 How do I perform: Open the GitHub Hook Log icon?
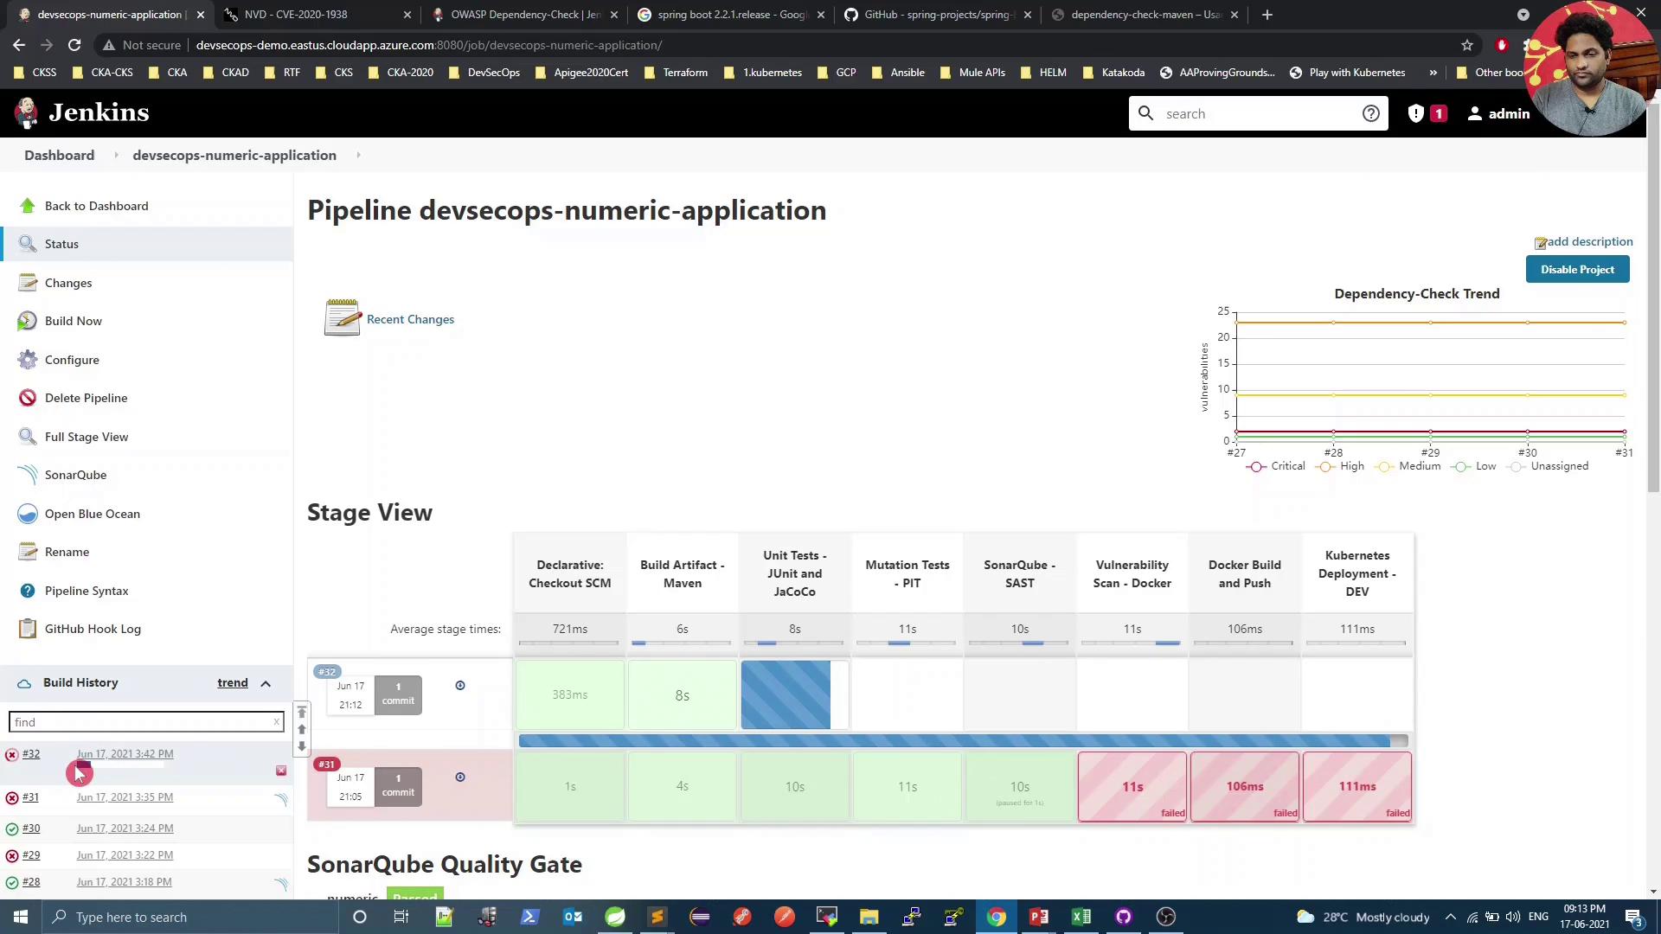(28, 629)
